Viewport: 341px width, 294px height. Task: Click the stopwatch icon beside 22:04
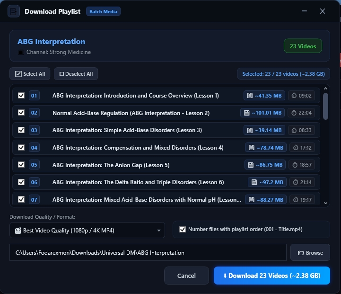(294, 113)
